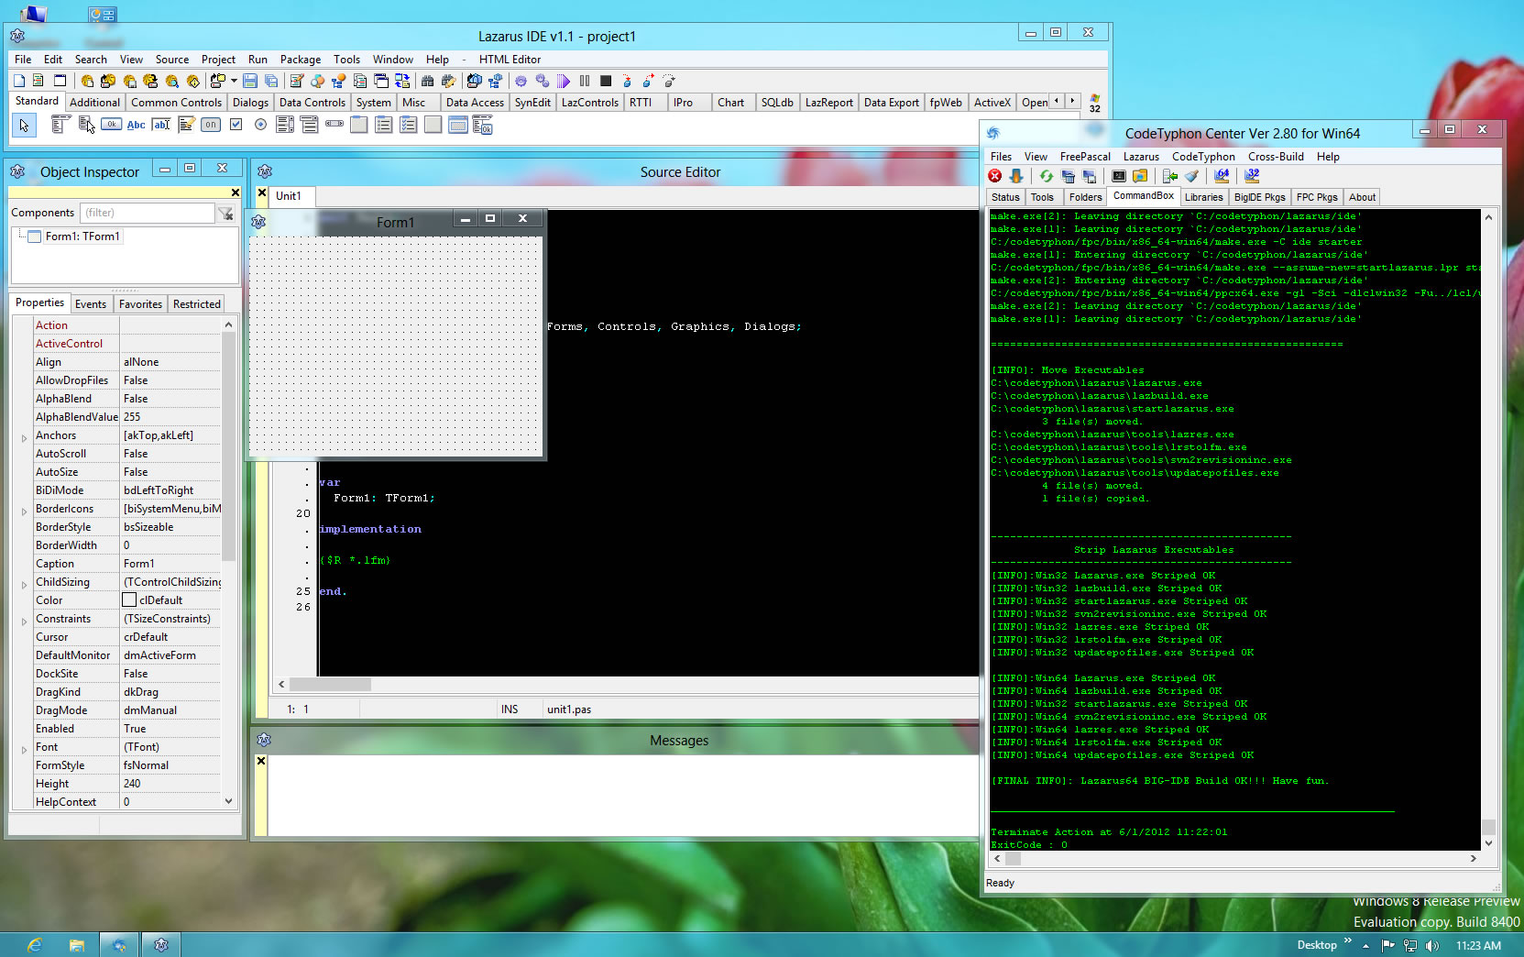Pick the TMemo component icon with pencil
The height and width of the screenshot is (957, 1524).
pos(185,125)
